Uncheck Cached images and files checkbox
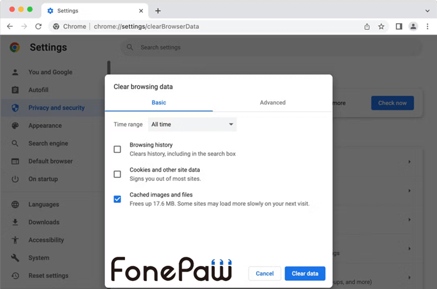437x289 pixels. coord(117,199)
